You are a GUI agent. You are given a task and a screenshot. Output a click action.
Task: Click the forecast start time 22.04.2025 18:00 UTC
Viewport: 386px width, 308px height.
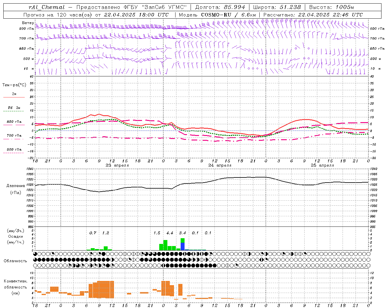[136, 15]
